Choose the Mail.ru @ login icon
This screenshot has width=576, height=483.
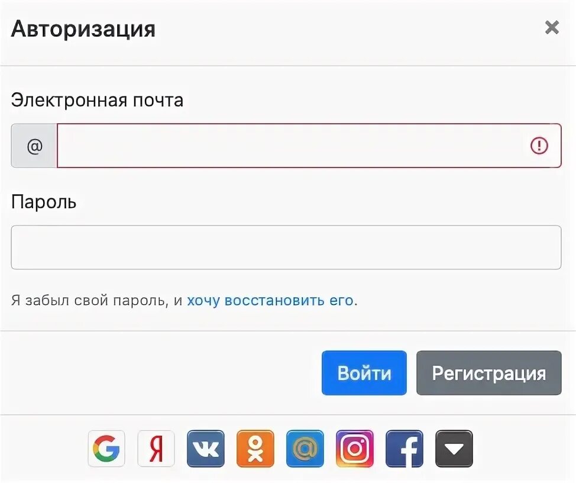tap(305, 449)
